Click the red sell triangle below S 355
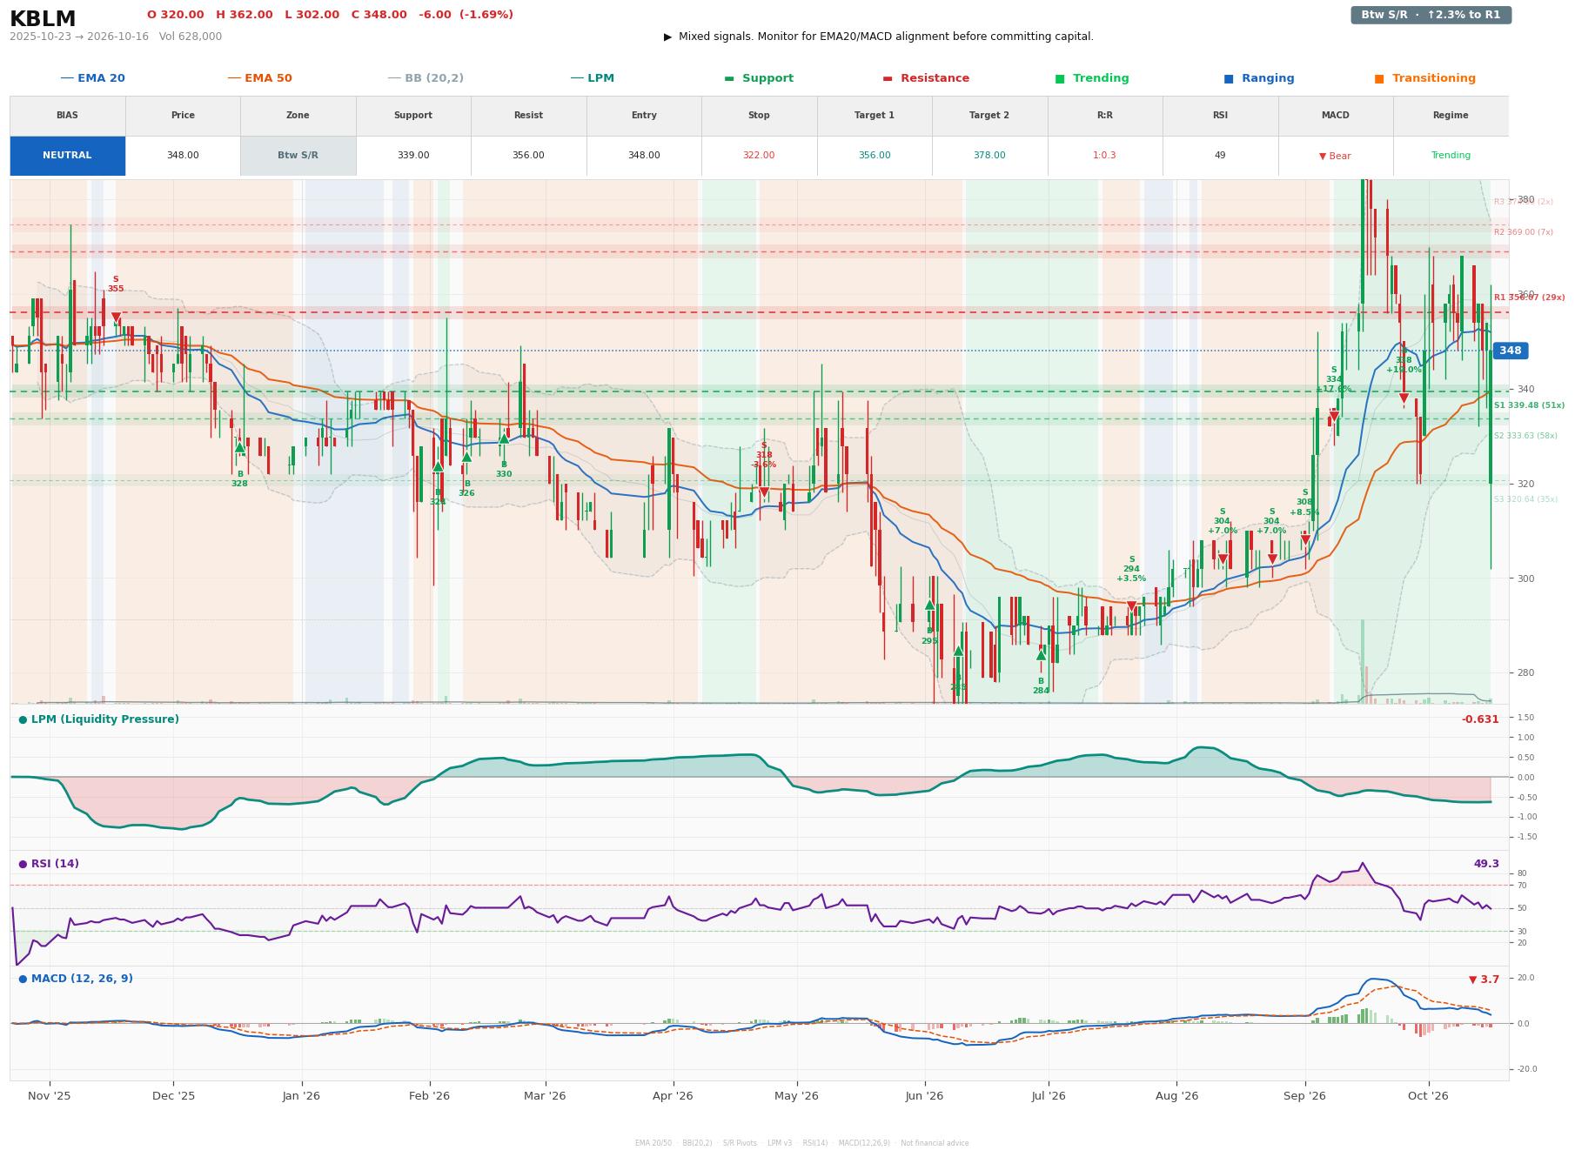Screen dimensions: 1575x1157 116,318
